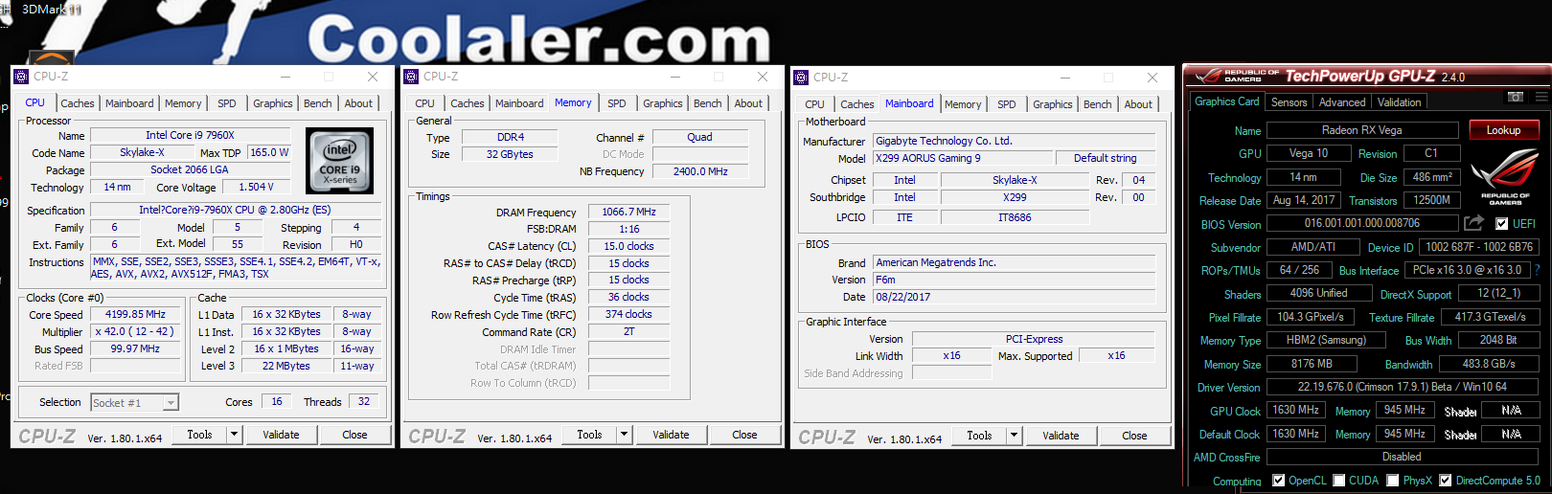Screen dimensions: 1552x494
Task: Click the BIOS export share icon in GPU-Z
Action: 1473,223
